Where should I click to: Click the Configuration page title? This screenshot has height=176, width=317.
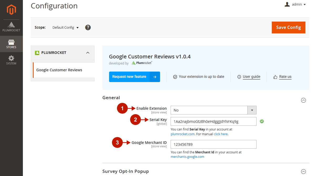click(x=54, y=6)
